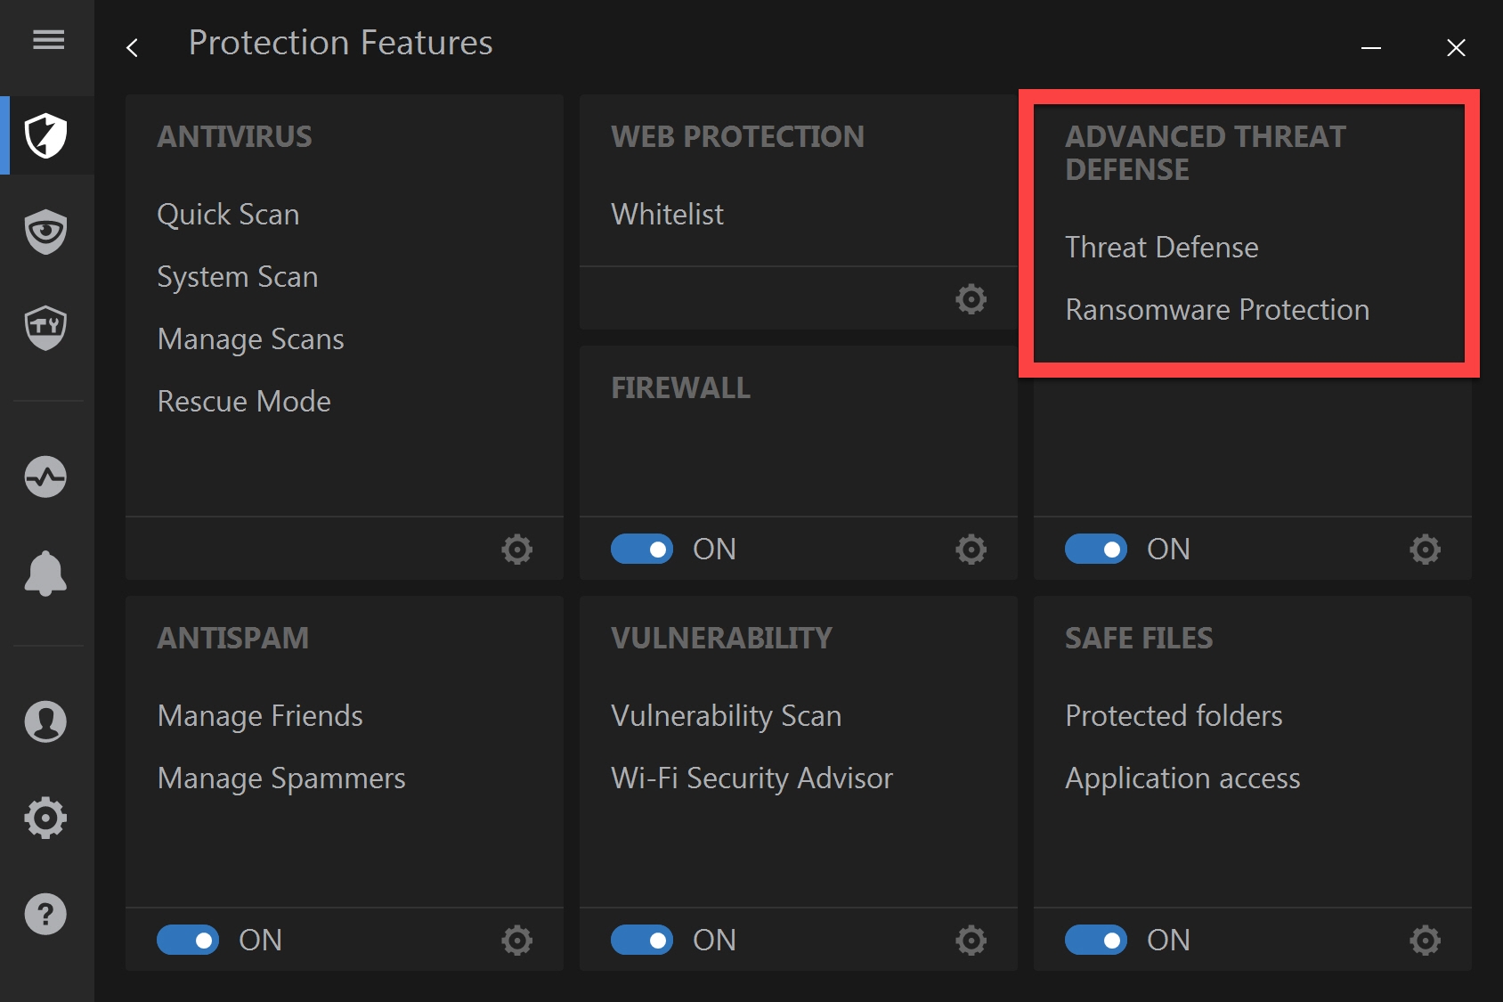Open the hamburger menu
The width and height of the screenshot is (1503, 1002).
pyautogui.click(x=48, y=40)
